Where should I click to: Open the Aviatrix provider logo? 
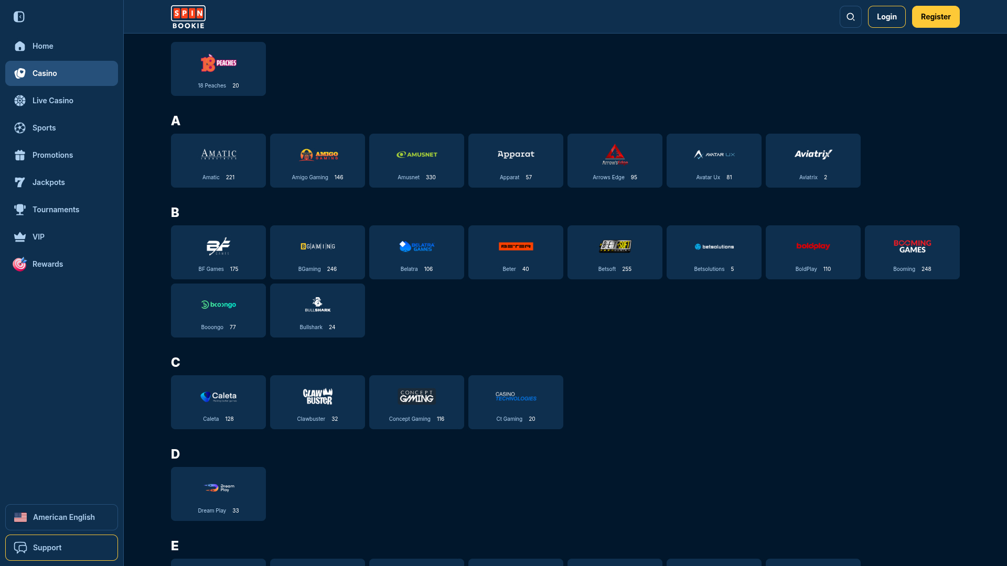(x=813, y=154)
